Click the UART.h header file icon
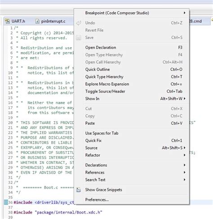 pyautogui.click(x=7, y=21)
